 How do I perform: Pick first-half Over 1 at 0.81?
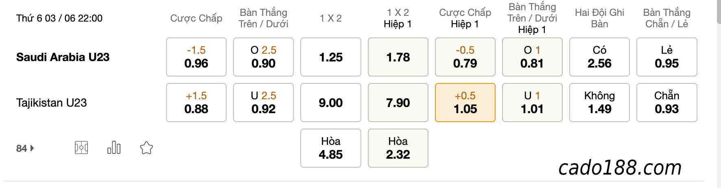[x=532, y=57]
